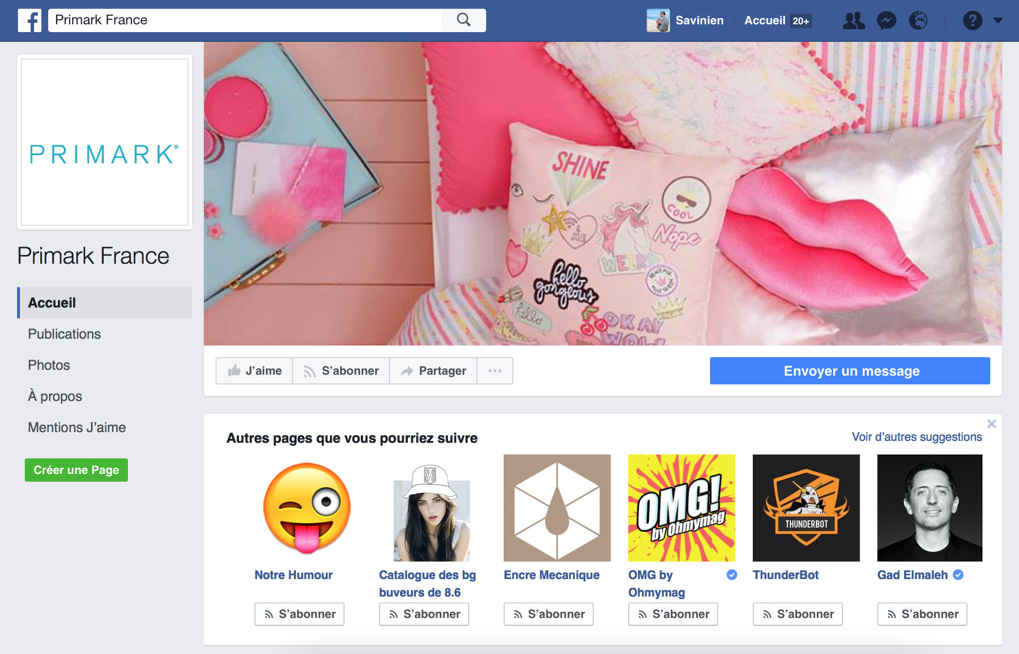Viewport: 1019px width, 654px height.
Task: Select Accueil in page sidebar
Action: (x=105, y=303)
